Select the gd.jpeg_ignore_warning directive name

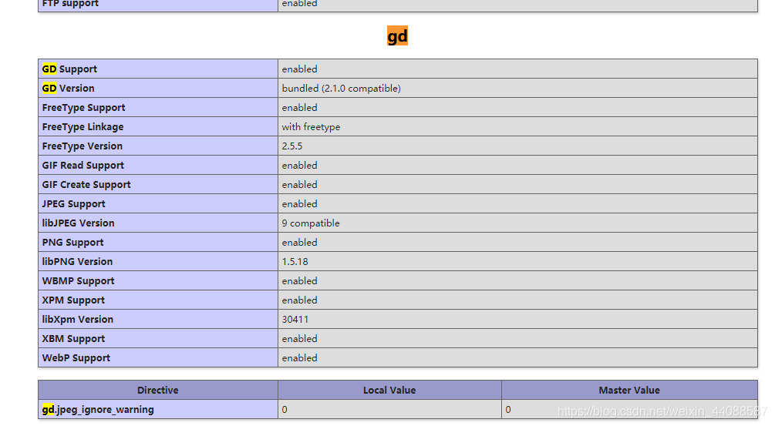pyautogui.click(x=98, y=410)
